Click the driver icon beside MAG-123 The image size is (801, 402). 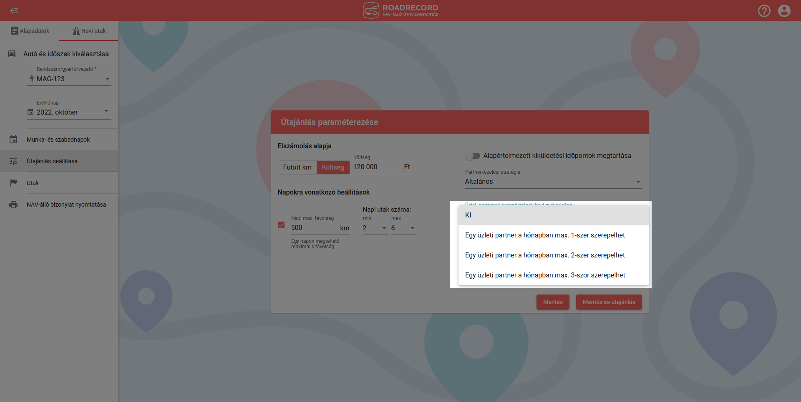click(31, 78)
